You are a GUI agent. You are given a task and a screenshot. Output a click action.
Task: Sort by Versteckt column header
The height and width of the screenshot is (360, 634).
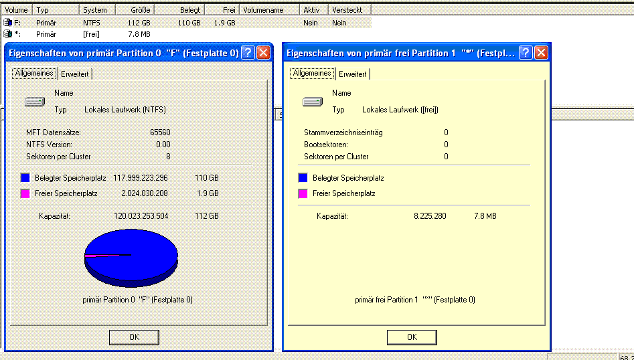(x=349, y=10)
